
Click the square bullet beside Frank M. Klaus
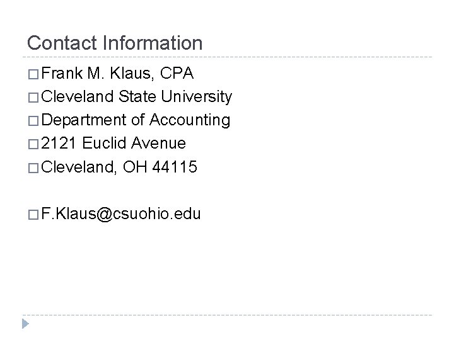[x=33, y=74]
